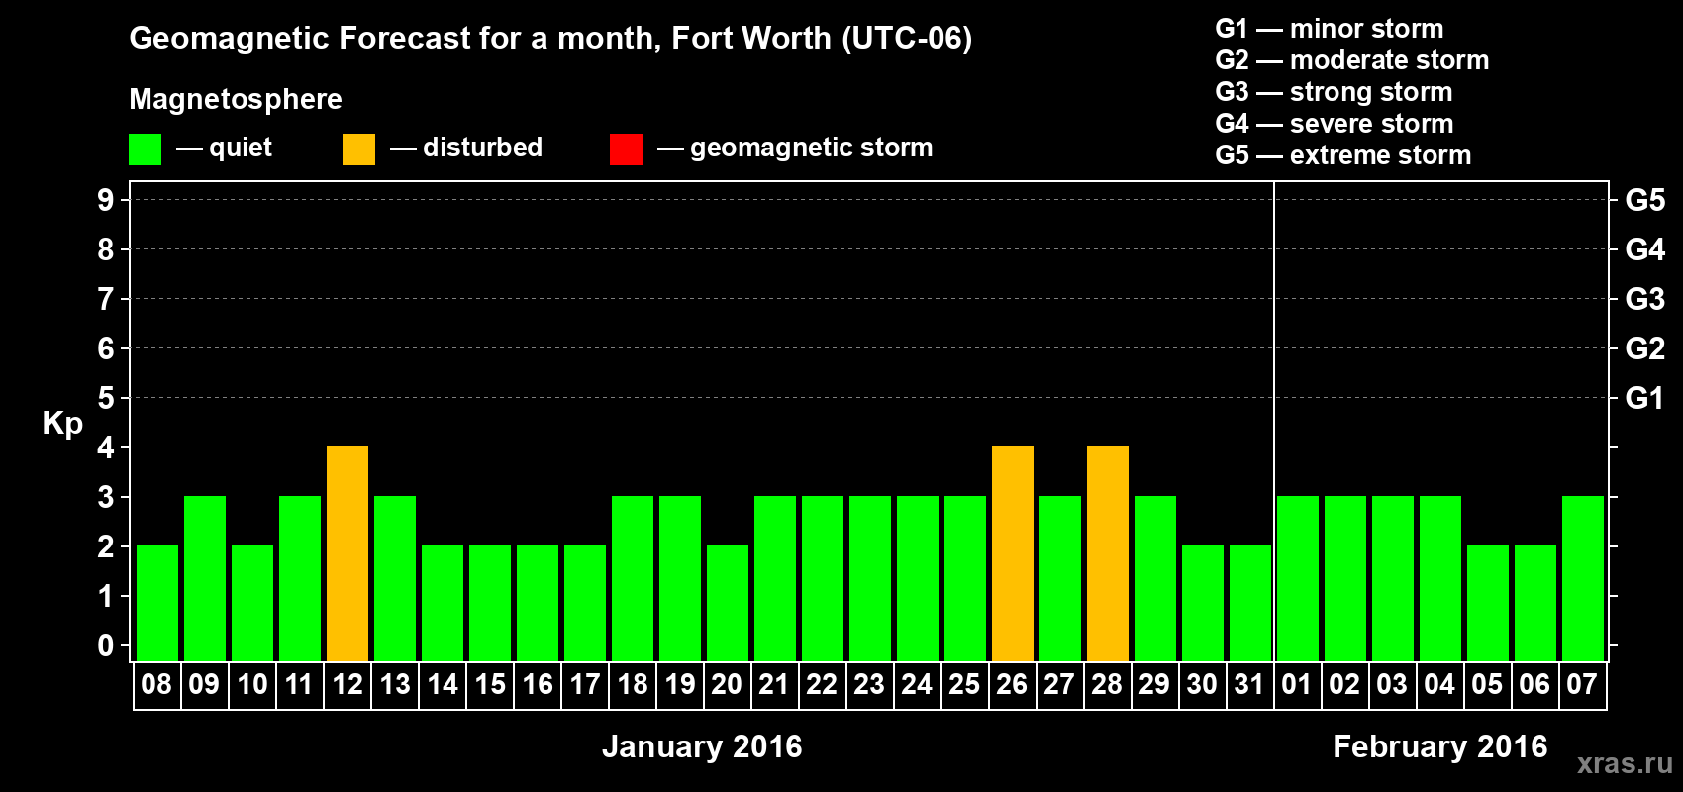Click the date label 20 on axis

coord(728,685)
